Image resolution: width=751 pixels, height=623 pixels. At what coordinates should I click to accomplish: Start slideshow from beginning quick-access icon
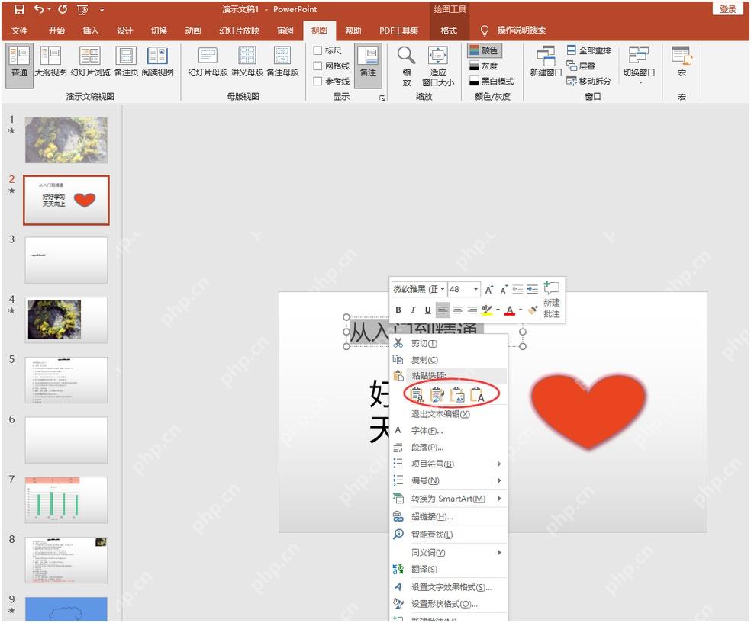click(x=82, y=9)
